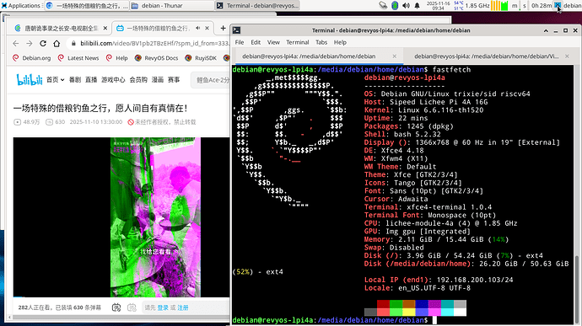The width and height of the screenshot is (582, 326).
Task: Open the Debian.org bookmark
Action: pyautogui.click(x=32, y=58)
